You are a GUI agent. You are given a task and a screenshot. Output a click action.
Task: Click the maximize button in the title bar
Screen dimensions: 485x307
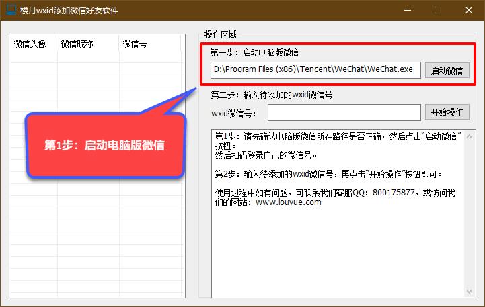point(438,10)
